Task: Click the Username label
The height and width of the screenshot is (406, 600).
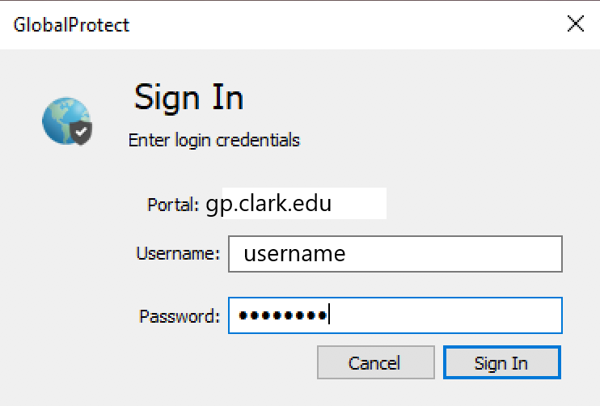Action: click(179, 253)
